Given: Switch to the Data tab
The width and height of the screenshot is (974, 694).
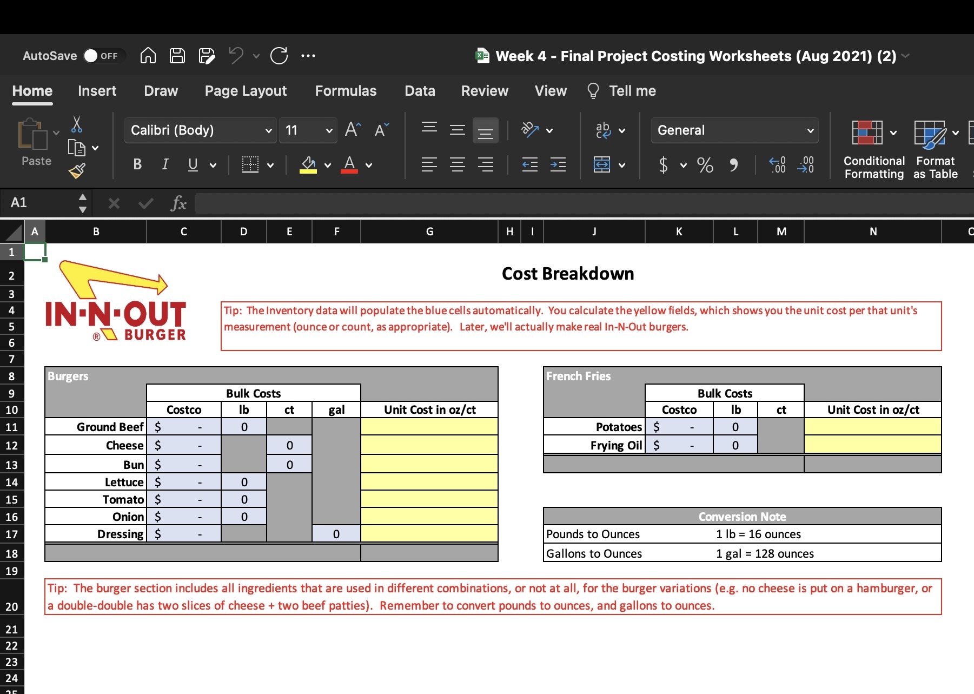Looking at the screenshot, I should (x=420, y=91).
